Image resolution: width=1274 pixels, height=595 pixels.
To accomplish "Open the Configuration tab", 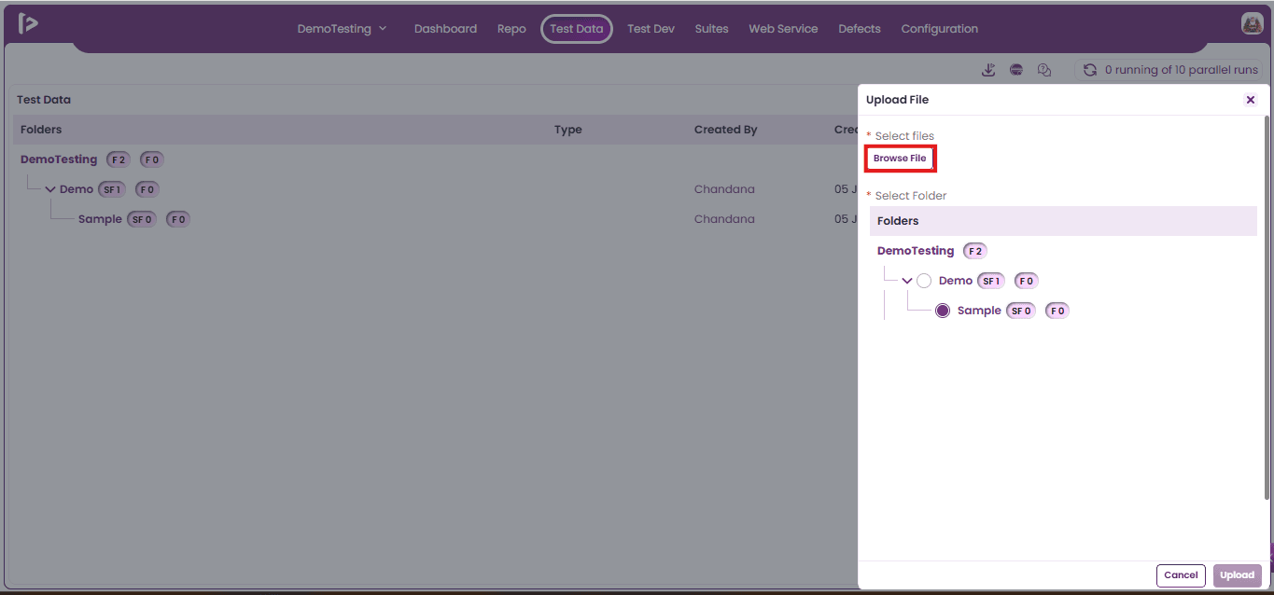I will pyautogui.click(x=940, y=29).
